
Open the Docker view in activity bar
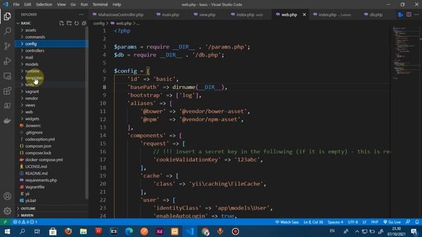tap(7, 120)
